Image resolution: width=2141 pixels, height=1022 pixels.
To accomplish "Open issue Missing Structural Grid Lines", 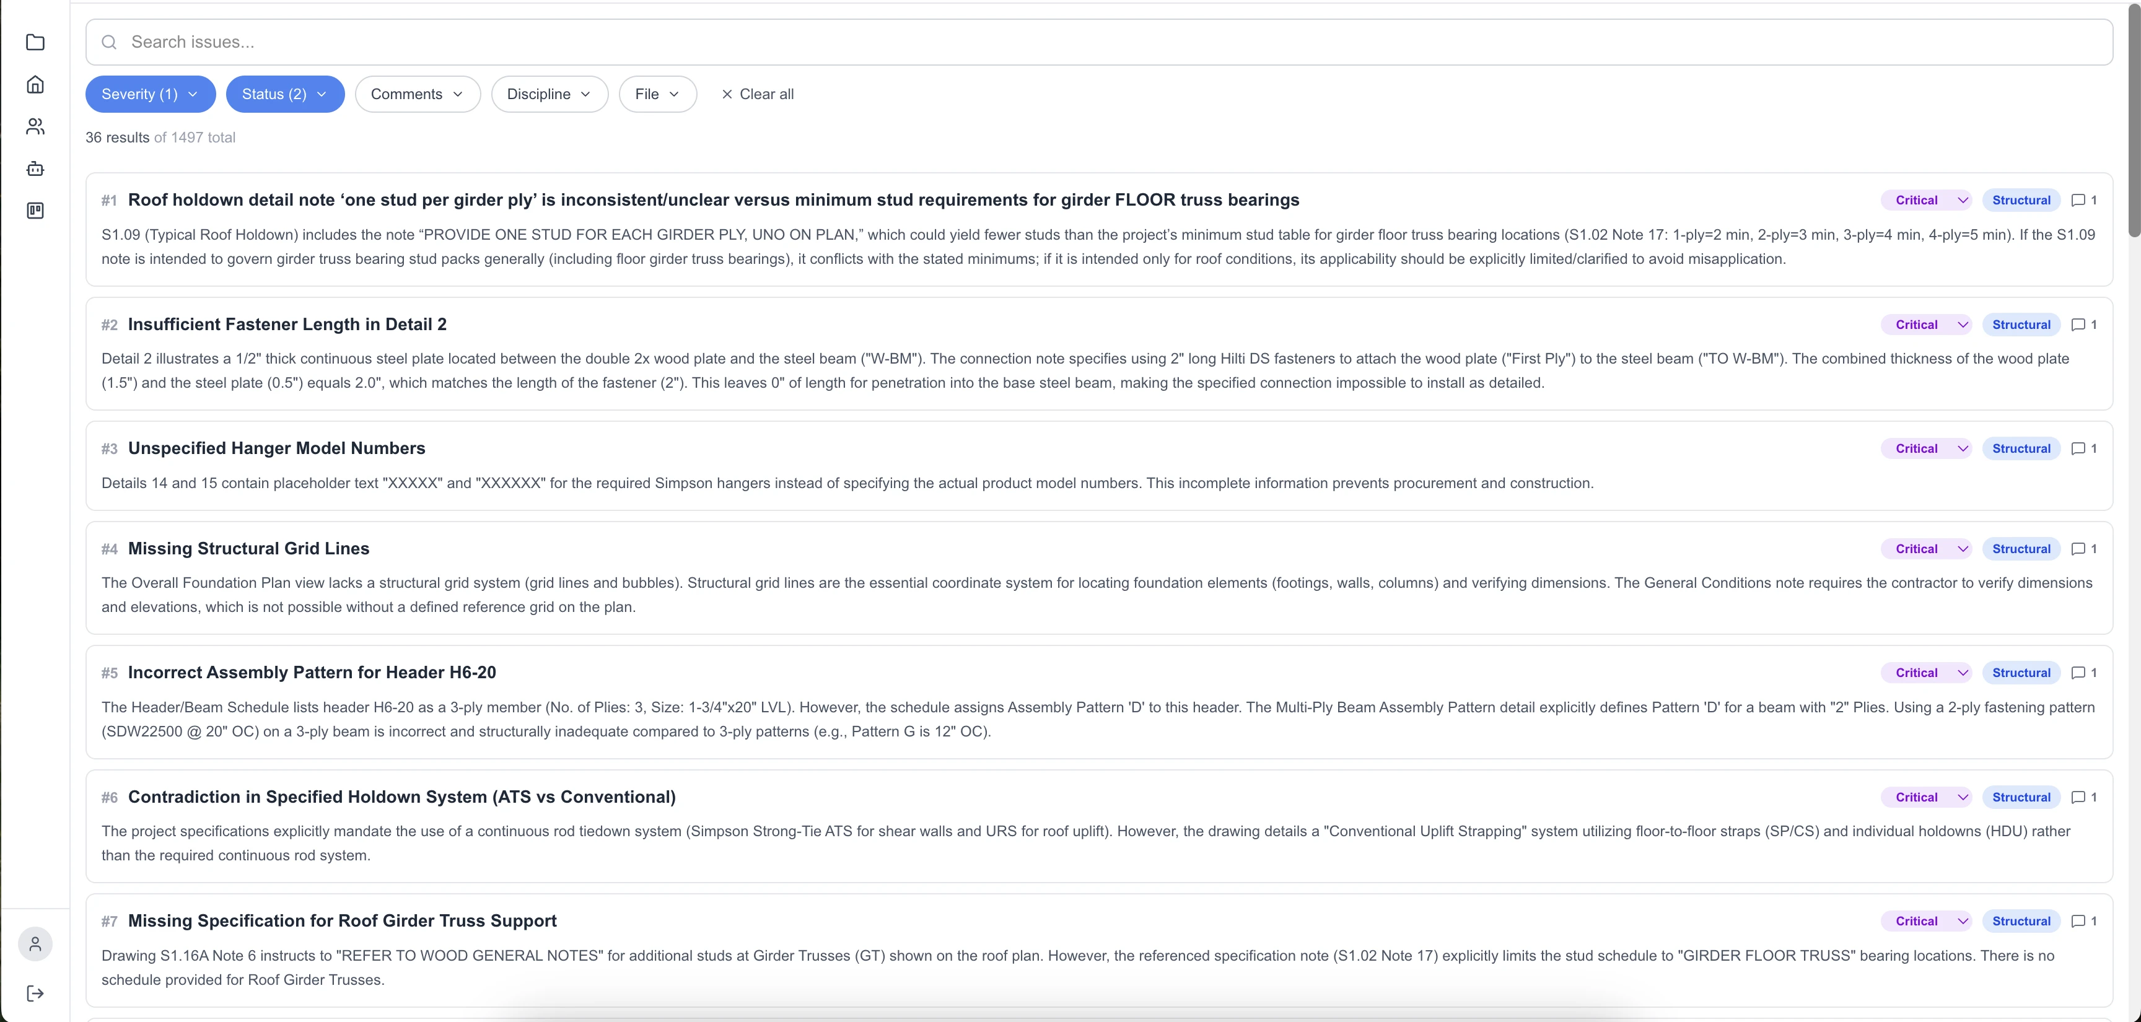I will point(248,548).
